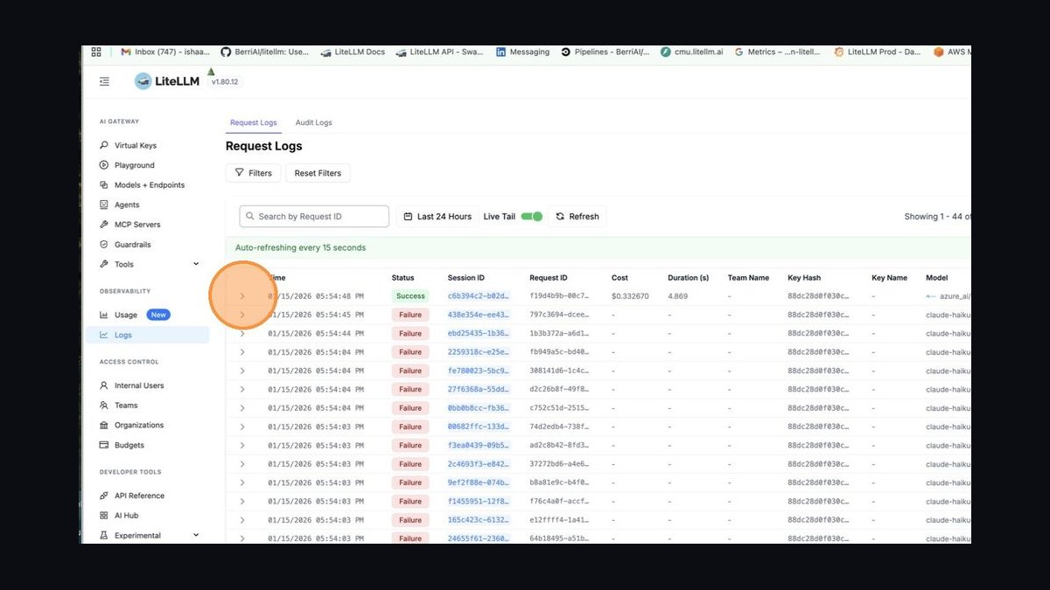Toggle the Live Tail switch

532,217
